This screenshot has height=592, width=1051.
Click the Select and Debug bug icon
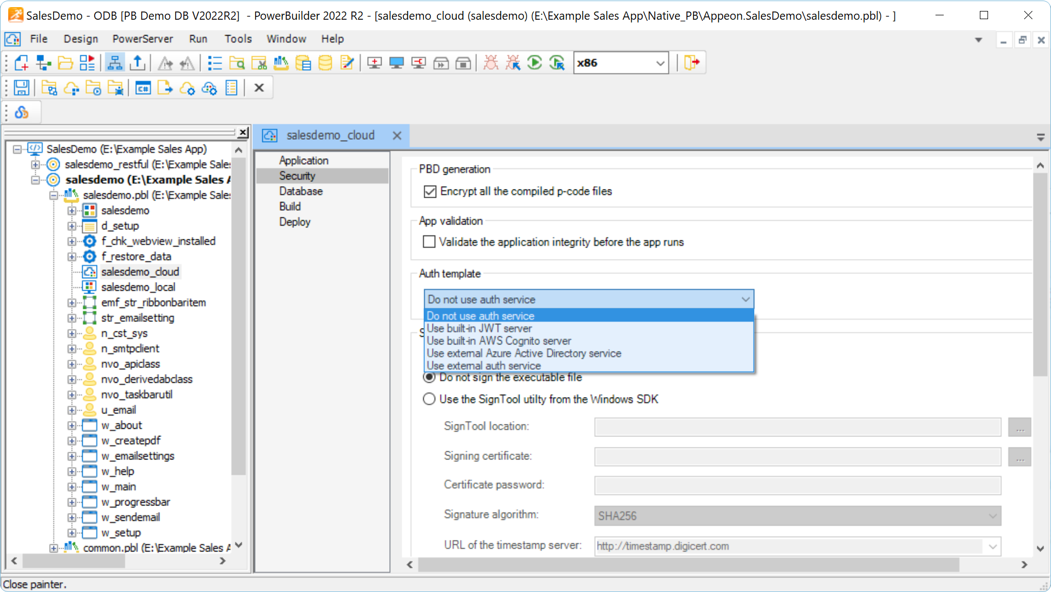pos(513,63)
